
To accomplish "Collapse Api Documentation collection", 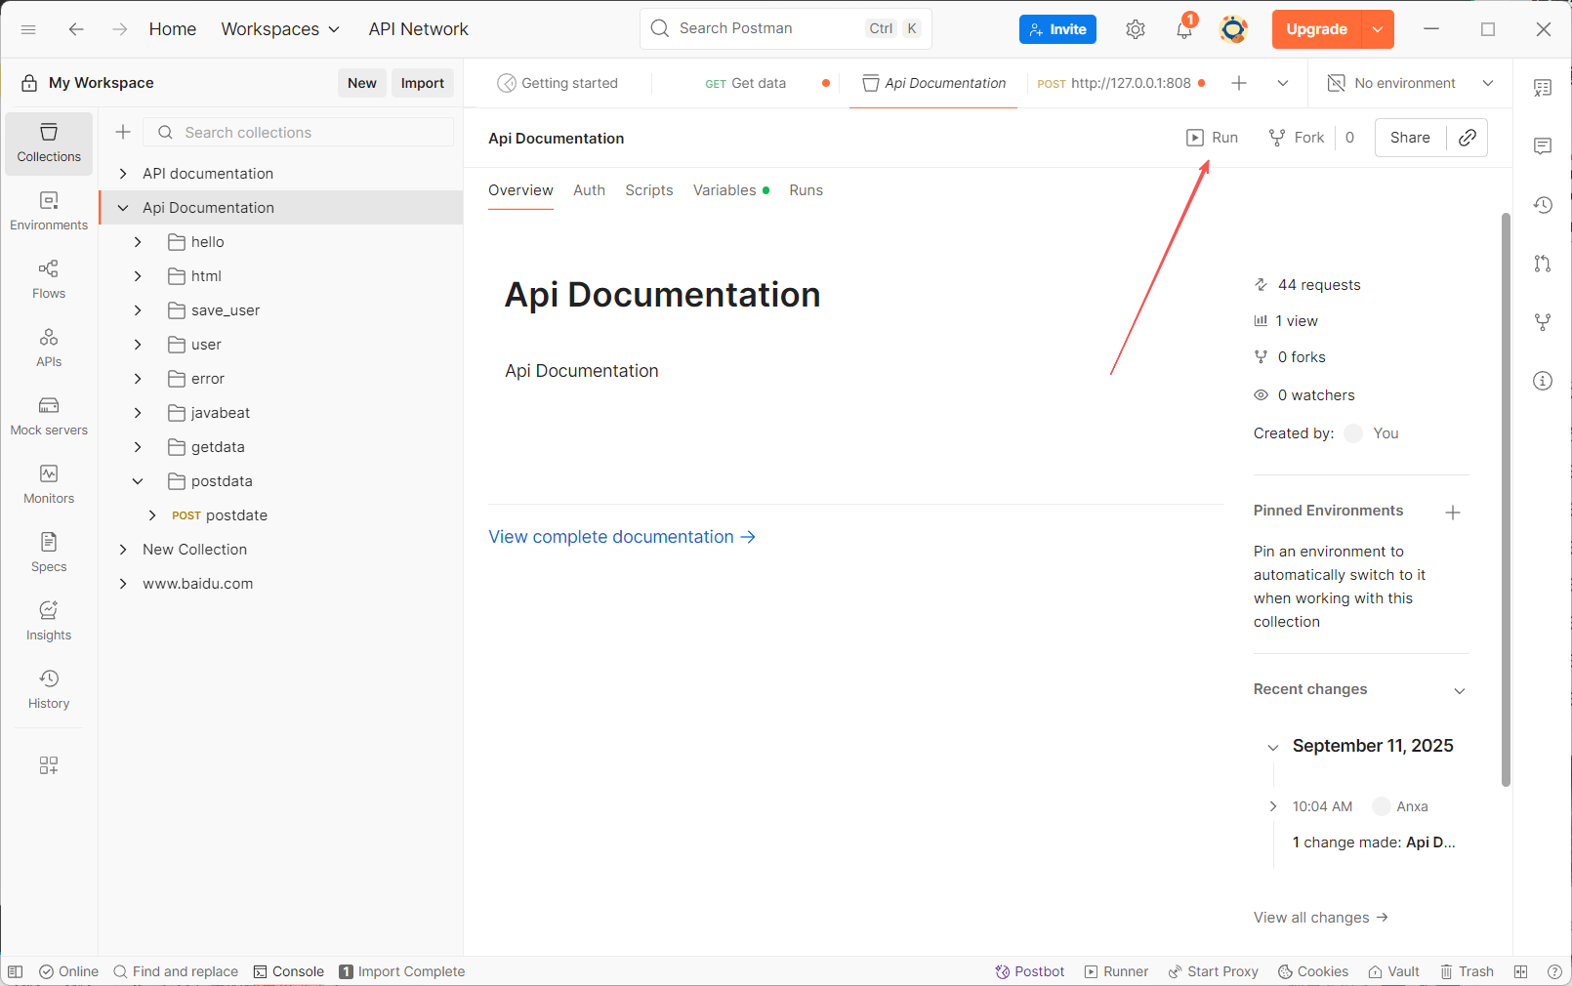I will [x=123, y=208].
